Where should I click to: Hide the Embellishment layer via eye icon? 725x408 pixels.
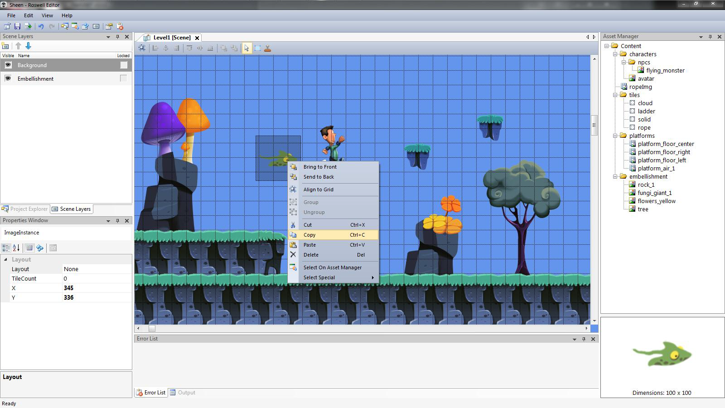8,78
